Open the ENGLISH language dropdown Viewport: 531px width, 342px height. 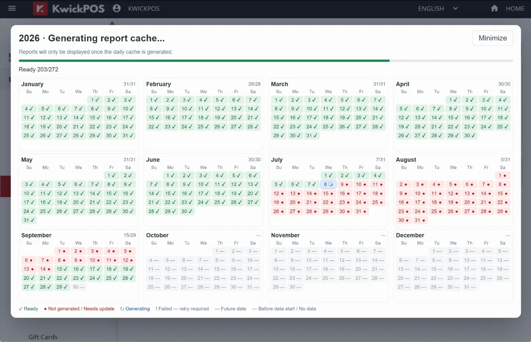(x=438, y=8)
